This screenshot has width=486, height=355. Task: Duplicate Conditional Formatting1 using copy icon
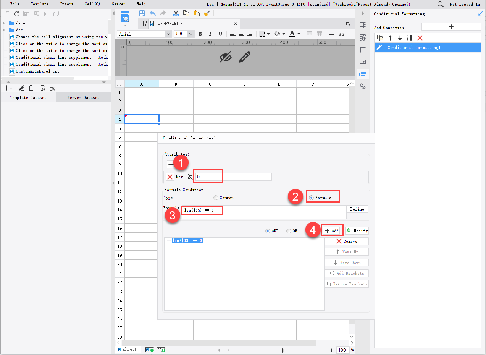[x=379, y=37]
